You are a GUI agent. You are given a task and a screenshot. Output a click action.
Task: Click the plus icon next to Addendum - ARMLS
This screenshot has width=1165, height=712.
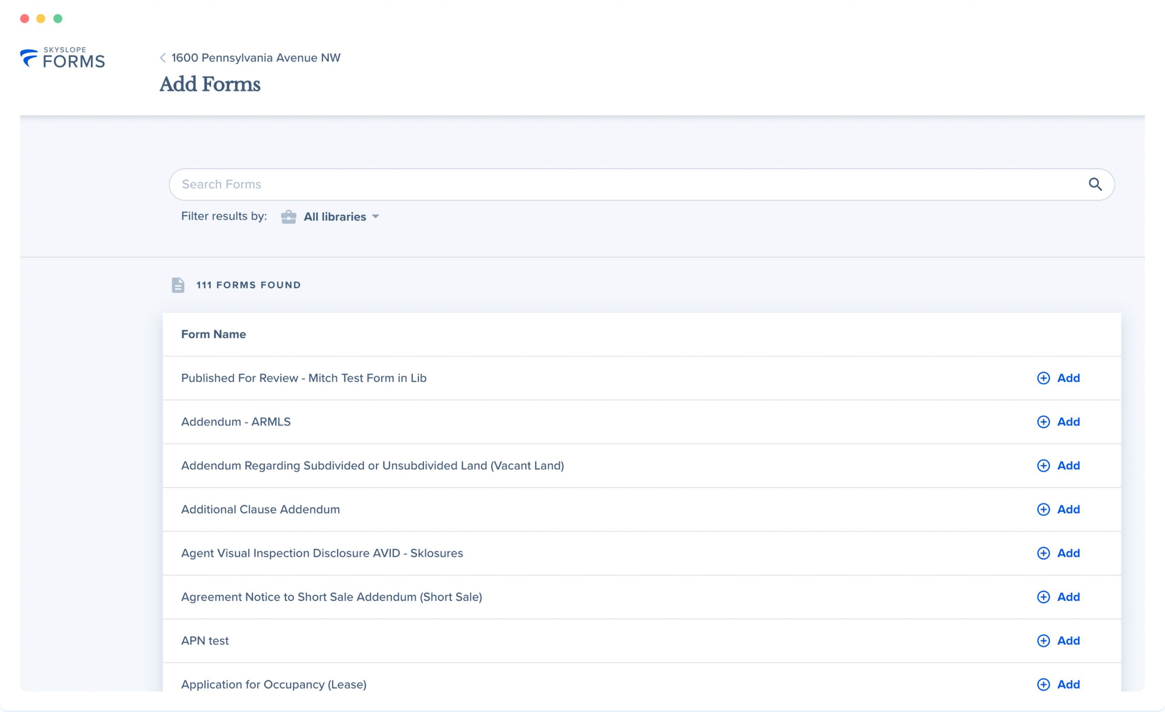coord(1043,422)
